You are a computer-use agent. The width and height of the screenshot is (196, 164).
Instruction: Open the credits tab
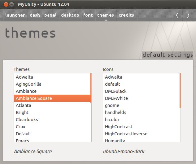pos(126,15)
